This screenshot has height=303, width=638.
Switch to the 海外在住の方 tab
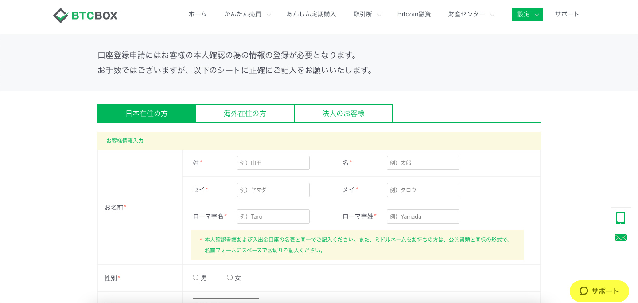[245, 113]
